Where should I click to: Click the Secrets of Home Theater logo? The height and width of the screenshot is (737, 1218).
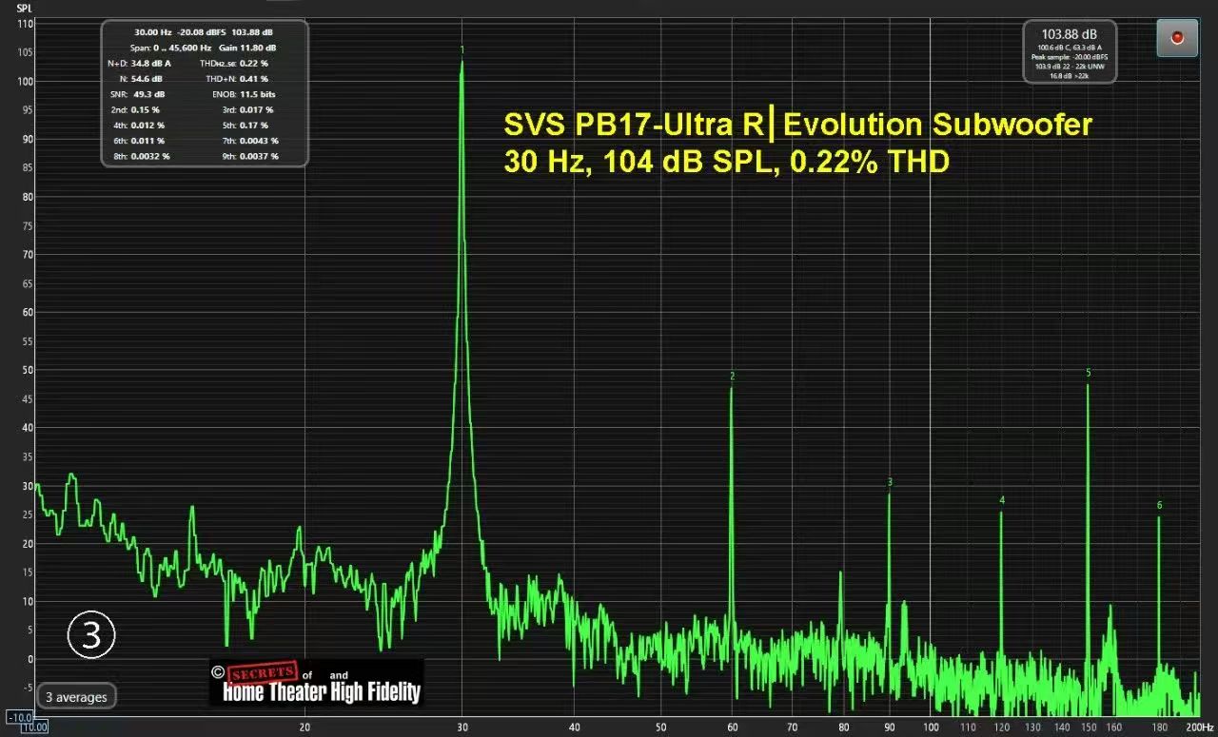[x=316, y=683]
